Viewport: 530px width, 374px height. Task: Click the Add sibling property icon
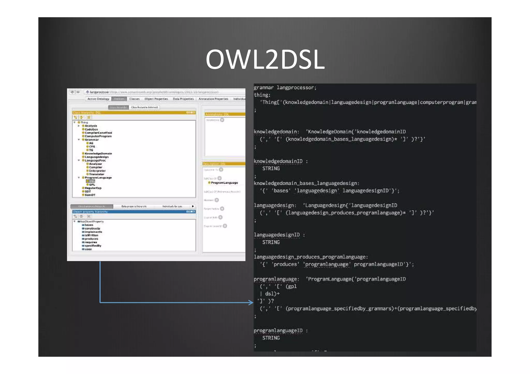click(x=82, y=216)
